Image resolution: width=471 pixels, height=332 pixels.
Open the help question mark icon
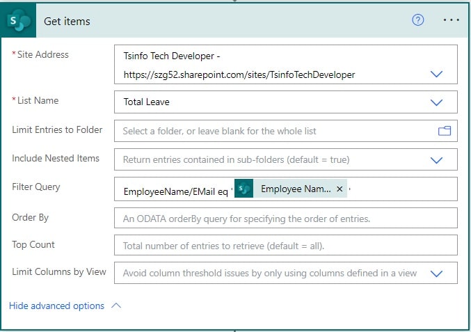(x=417, y=20)
